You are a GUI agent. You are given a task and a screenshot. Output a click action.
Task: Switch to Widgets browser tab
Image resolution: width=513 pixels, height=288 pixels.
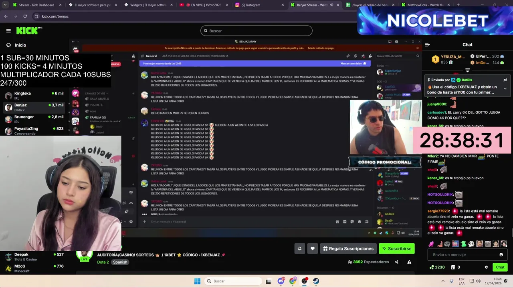pyautogui.click(x=147, y=5)
